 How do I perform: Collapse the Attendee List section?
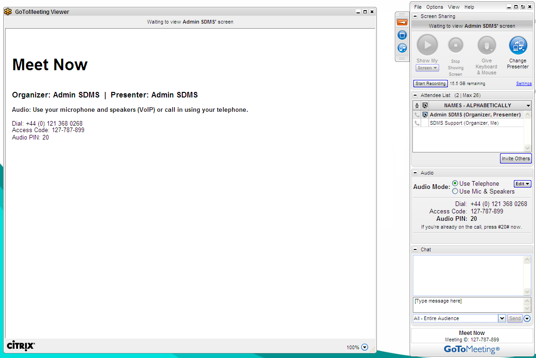point(415,95)
